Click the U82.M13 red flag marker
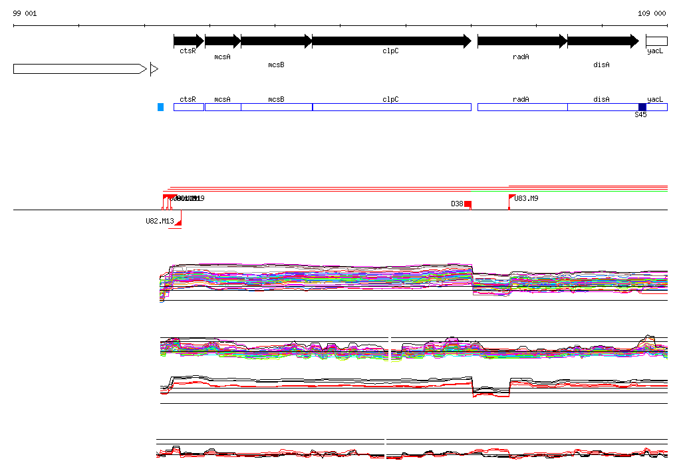Viewport: 681px width, 475px height. [x=178, y=221]
